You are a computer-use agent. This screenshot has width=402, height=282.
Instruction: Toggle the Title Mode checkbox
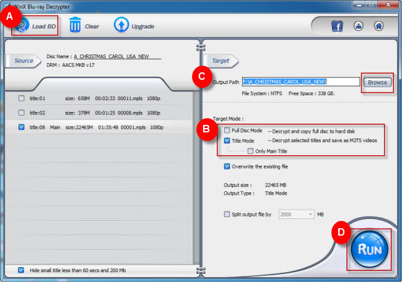[227, 140]
